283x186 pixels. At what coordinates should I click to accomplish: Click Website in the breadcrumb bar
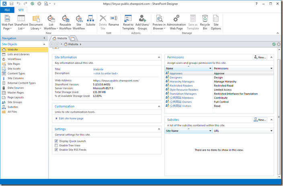[x=73, y=44]
